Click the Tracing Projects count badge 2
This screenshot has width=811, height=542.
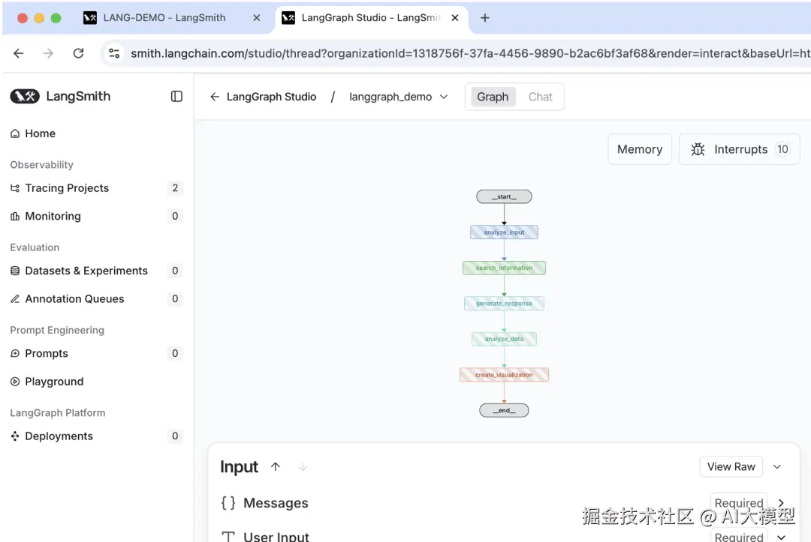click(175, 188)
